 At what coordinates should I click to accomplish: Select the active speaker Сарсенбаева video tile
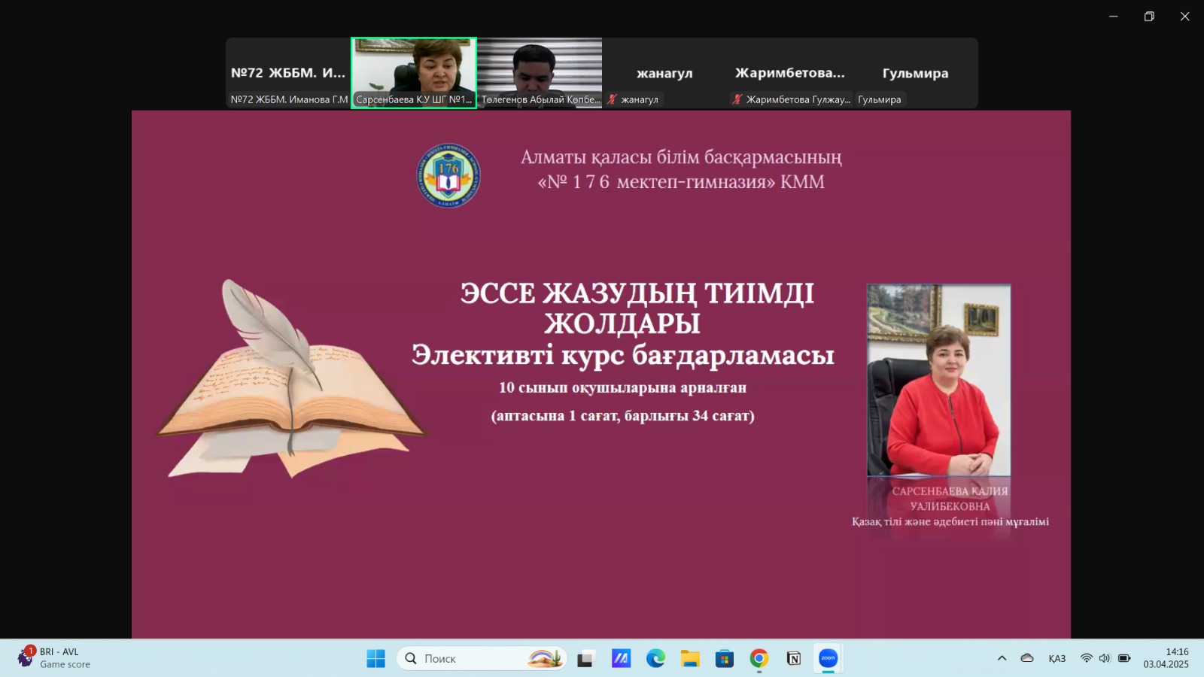coord(414,73)
